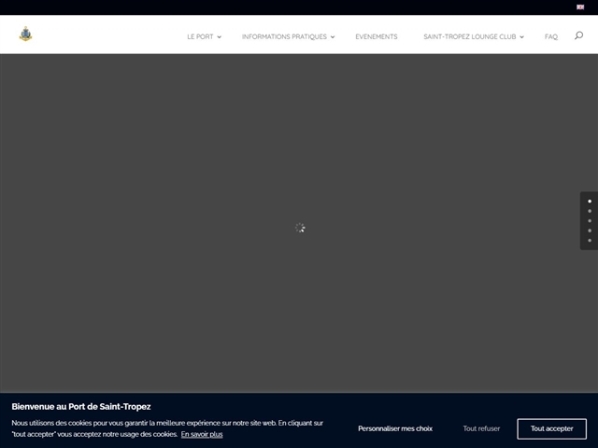Viewport: 598px width, 448px height.
Task: Select INFORMATIONS PRATIQUES in the navigation
Action: [x=284, y=37]
